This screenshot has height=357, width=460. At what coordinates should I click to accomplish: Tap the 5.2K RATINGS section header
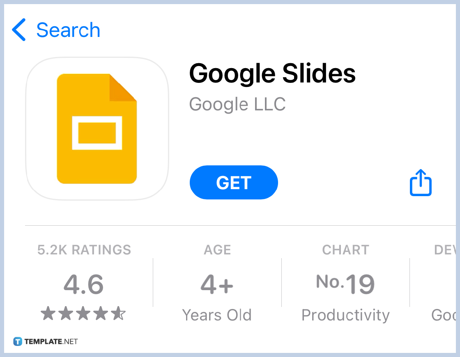(83, 250)
